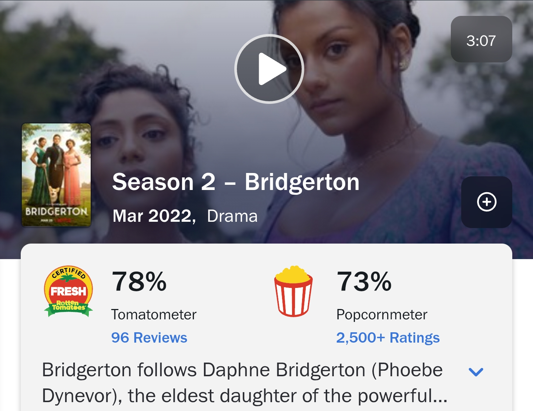Click the Tomatometer label
Image resolution: width=533 pixels, height=411 pixels.
click(x=154, y=315)
